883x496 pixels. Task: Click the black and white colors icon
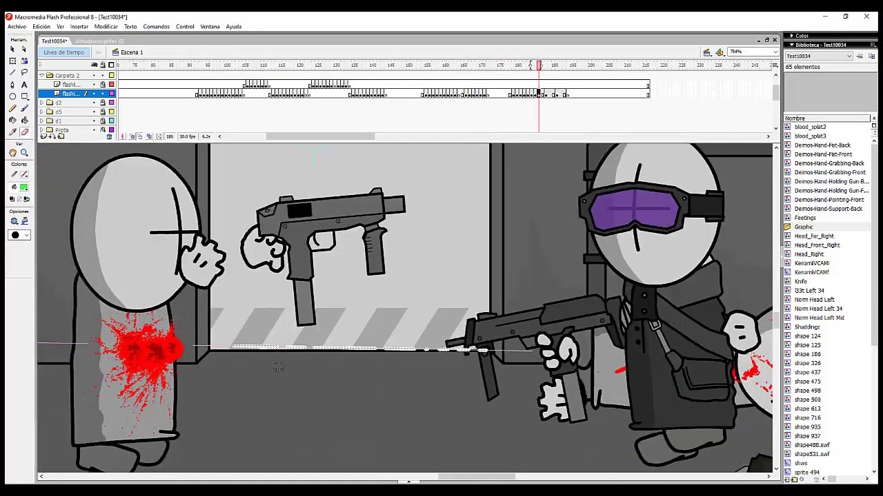12,199
